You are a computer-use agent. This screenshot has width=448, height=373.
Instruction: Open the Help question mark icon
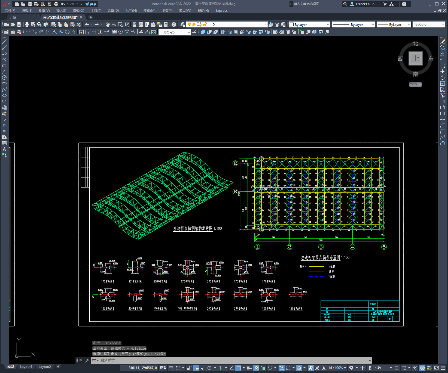pos(404,4)
